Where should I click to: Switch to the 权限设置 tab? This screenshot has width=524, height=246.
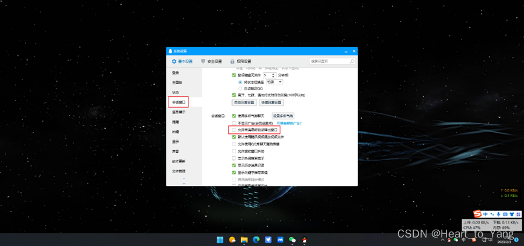pyautogui.click(x=240, y=62)
